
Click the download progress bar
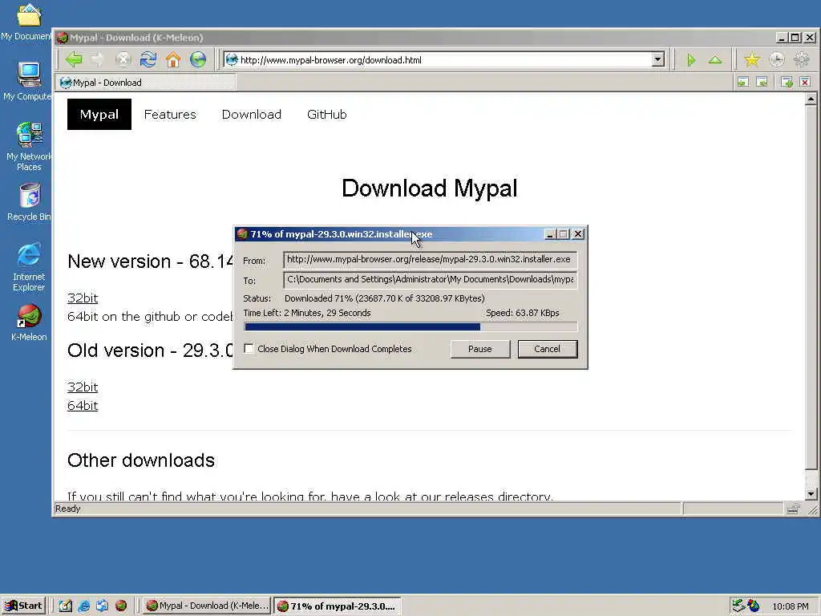pyautogui.click(x=410, y=327)
